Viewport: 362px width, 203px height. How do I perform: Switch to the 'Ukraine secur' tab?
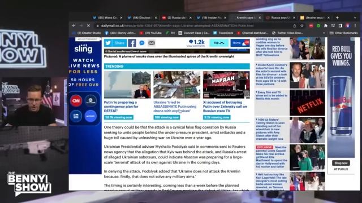pos(313,17)
